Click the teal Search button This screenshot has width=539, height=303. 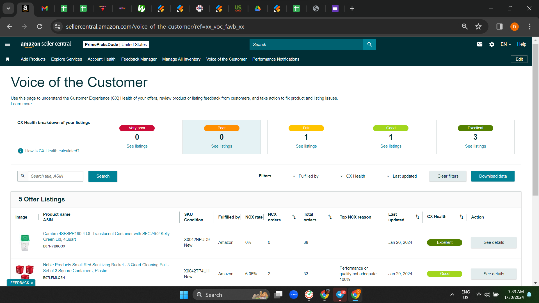coord(103,176)
